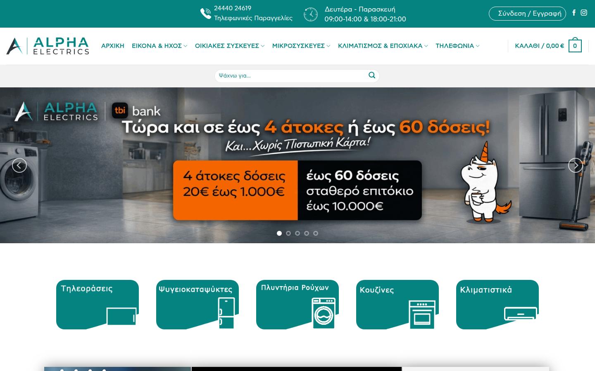Click the clock opening-hours icon
Image resolution: width=595 pixels, height=371 pixels.
(x=311, y=14)
